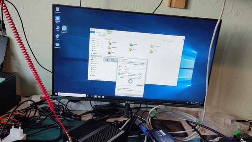Open the Control Panel desktop shortcut
Screen dimensions: 252x142
pyautogui.click(x=57, y=46)
